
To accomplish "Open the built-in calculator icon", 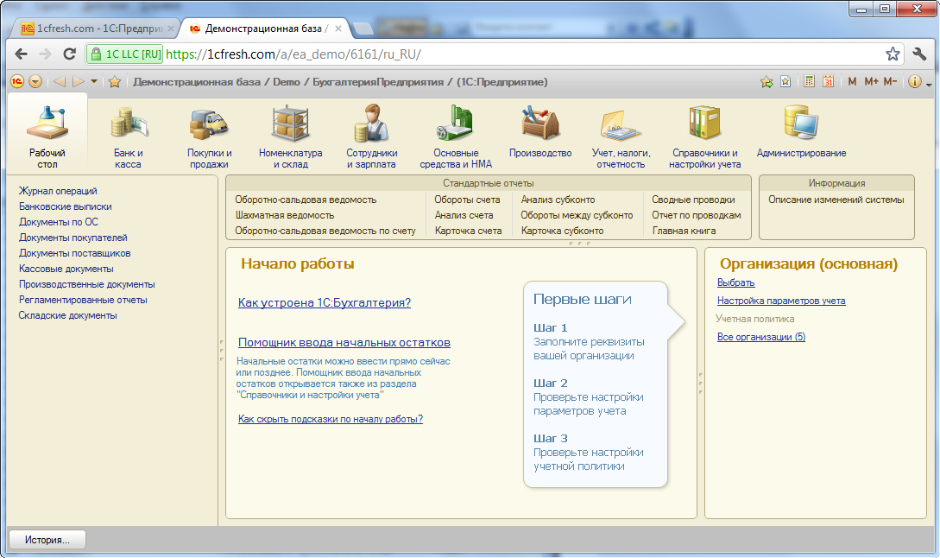I will click(x=809, y=80).
